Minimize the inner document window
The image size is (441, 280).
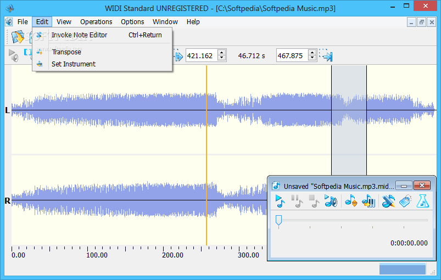411,22
